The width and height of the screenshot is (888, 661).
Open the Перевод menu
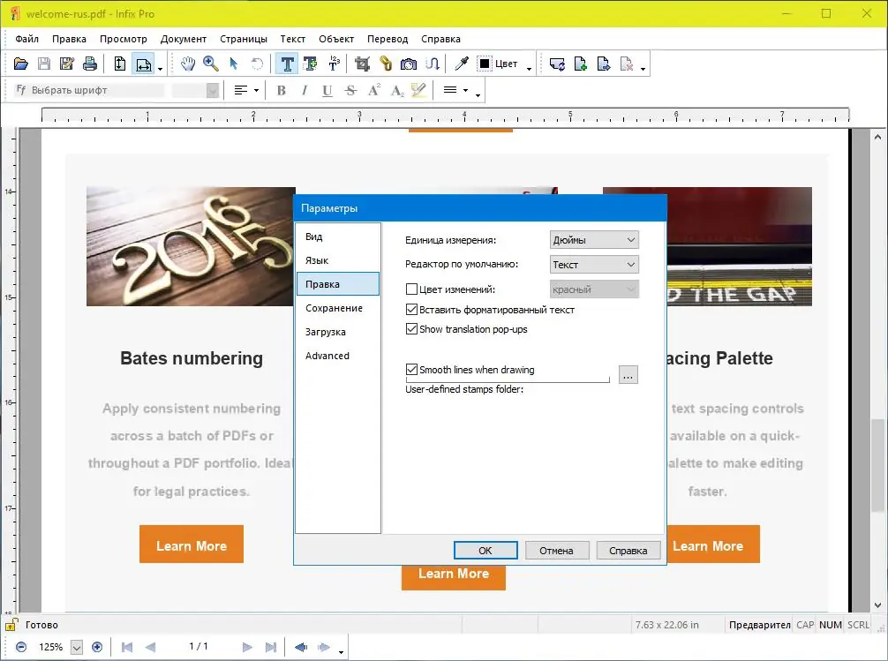(x=388, y=39)
